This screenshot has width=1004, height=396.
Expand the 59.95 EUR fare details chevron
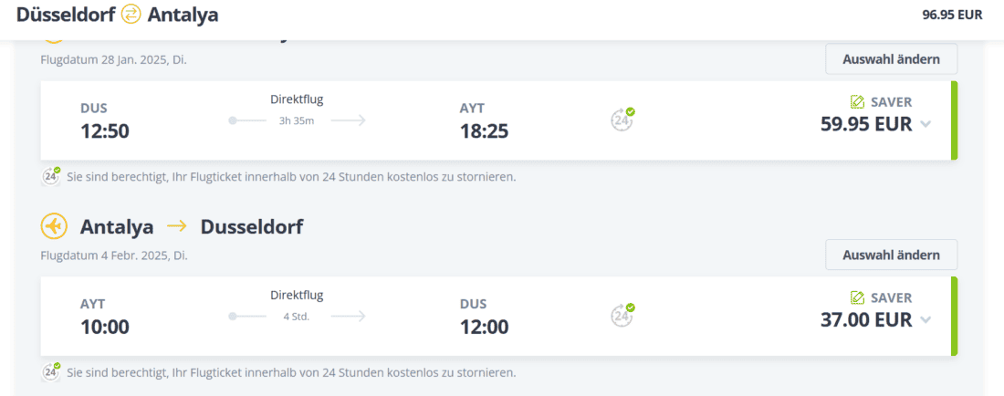coord(926,124)
